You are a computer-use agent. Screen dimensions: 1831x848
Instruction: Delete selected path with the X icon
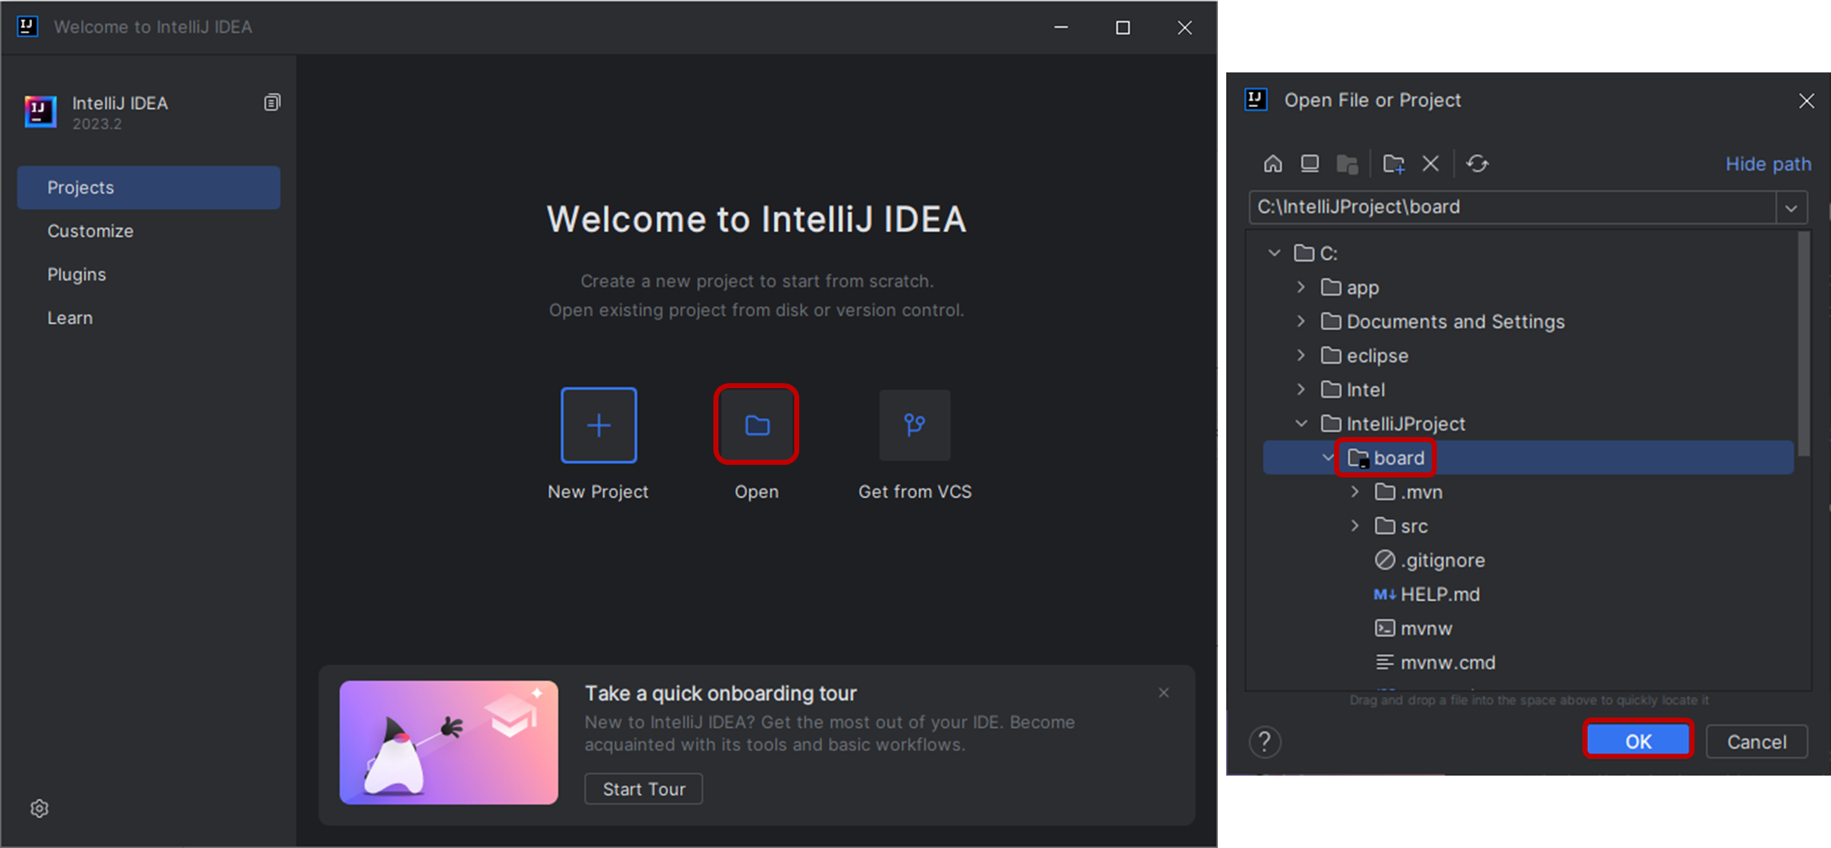1431,163
